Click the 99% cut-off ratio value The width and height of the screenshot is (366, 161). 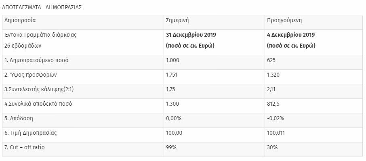[x=171, y=148]
